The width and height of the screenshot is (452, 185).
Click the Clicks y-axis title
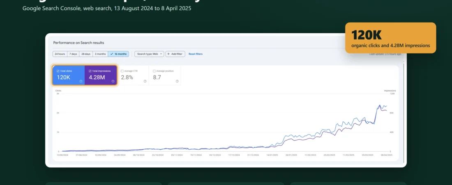pyautogui.click(x=58, y=90)
